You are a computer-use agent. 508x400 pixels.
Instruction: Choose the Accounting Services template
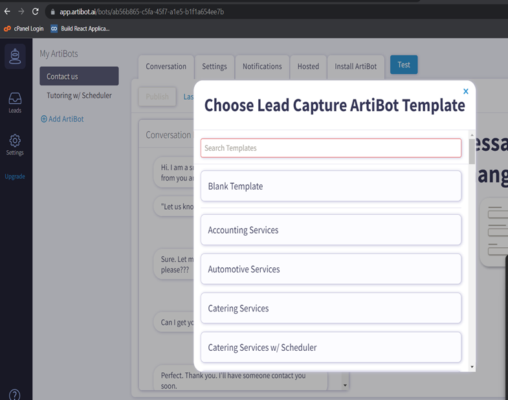[x=331, y=230]
